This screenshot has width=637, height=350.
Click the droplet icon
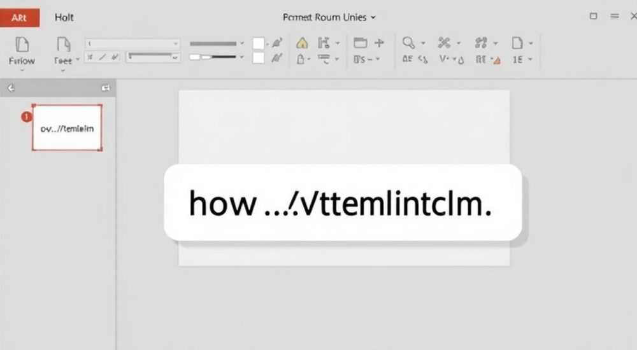(461, 60)
